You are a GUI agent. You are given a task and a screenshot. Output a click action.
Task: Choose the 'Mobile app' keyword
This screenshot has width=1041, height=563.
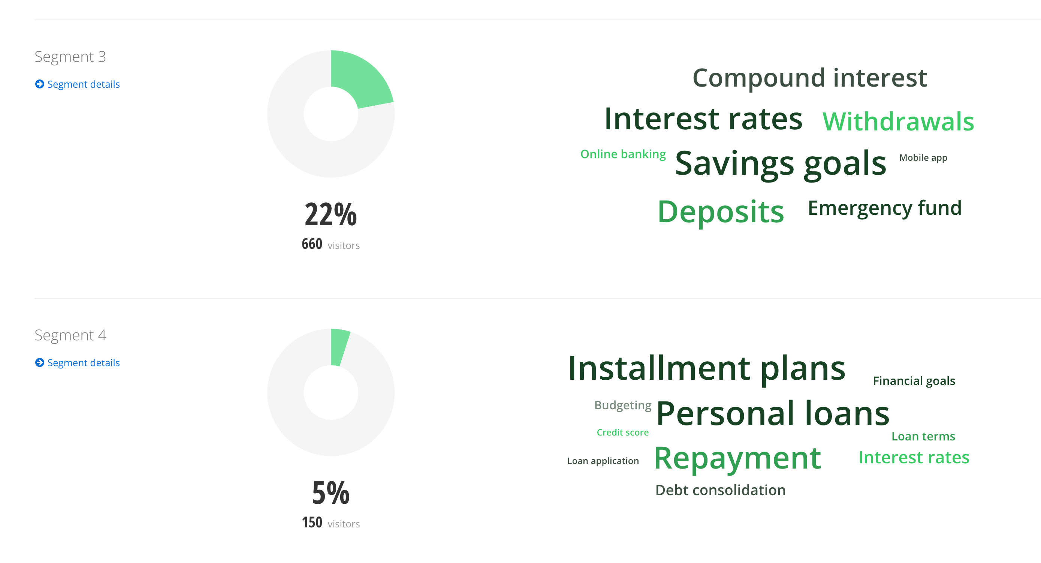923,158
